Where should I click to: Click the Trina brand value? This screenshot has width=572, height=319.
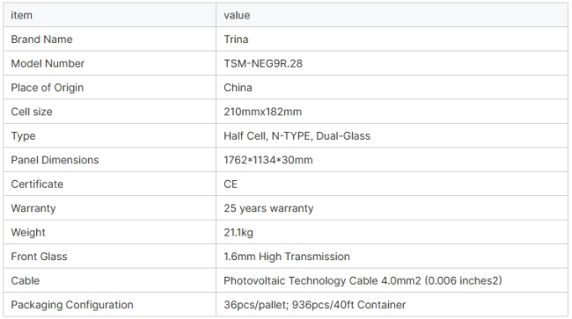(x=236, y=40)
